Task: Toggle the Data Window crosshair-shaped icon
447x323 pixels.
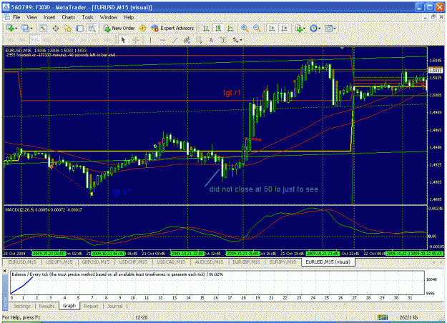Action: click(x=55, y=28)
